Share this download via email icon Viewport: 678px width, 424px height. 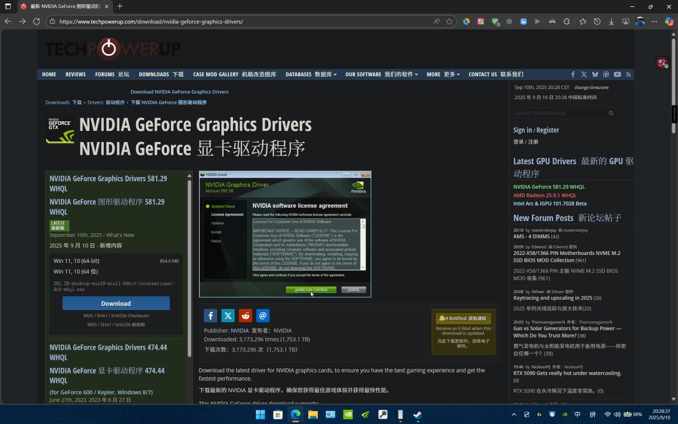click(263, 316)
